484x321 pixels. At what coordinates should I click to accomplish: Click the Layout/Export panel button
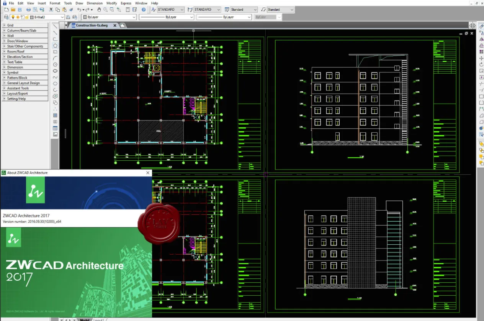25,93
